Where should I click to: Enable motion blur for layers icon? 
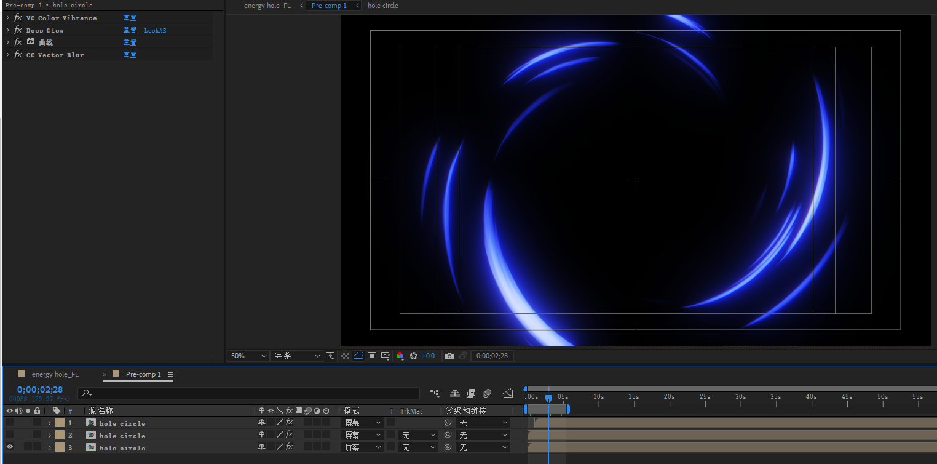pos(487,393)
